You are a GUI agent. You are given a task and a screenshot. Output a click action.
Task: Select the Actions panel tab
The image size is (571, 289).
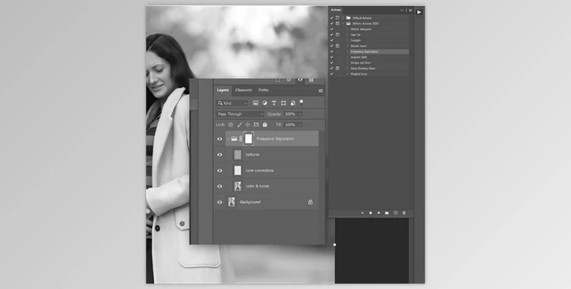[336, 10]
